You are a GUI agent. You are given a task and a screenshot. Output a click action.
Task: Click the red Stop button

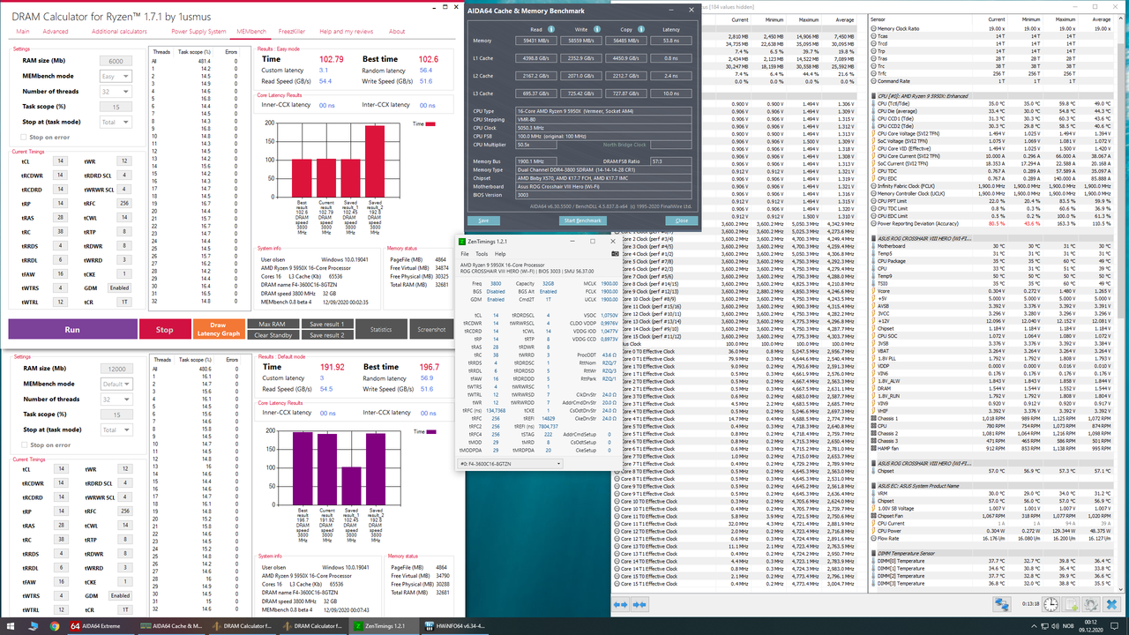(x=164, y=329)
